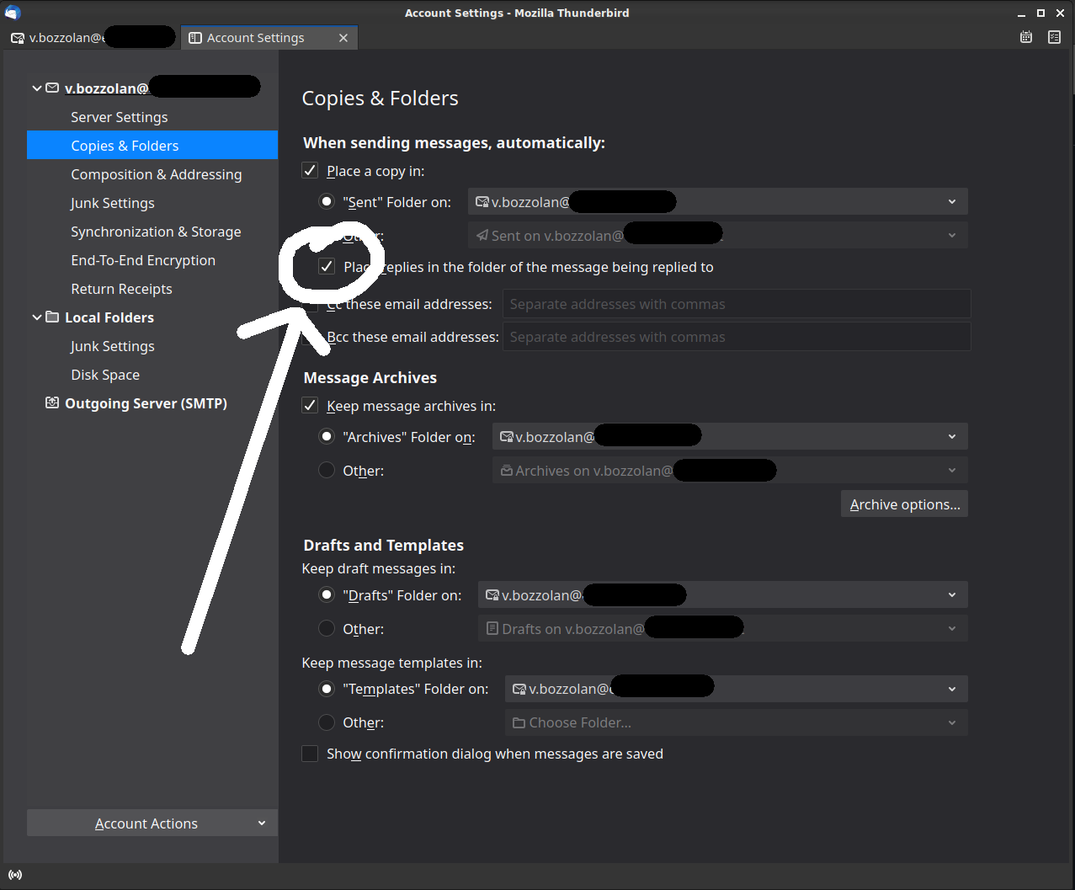Select Other radio under Message Archives

[x=327, y=471]
